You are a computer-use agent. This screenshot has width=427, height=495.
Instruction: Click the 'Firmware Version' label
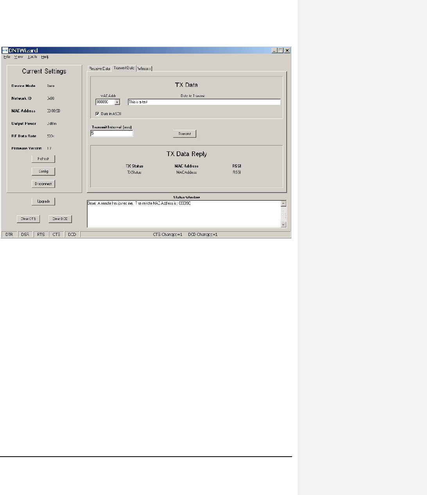[x=27, y=148]
